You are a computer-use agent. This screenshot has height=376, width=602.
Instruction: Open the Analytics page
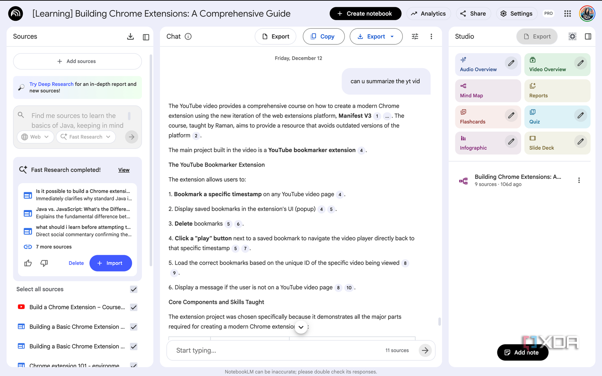tap(428, 13)
